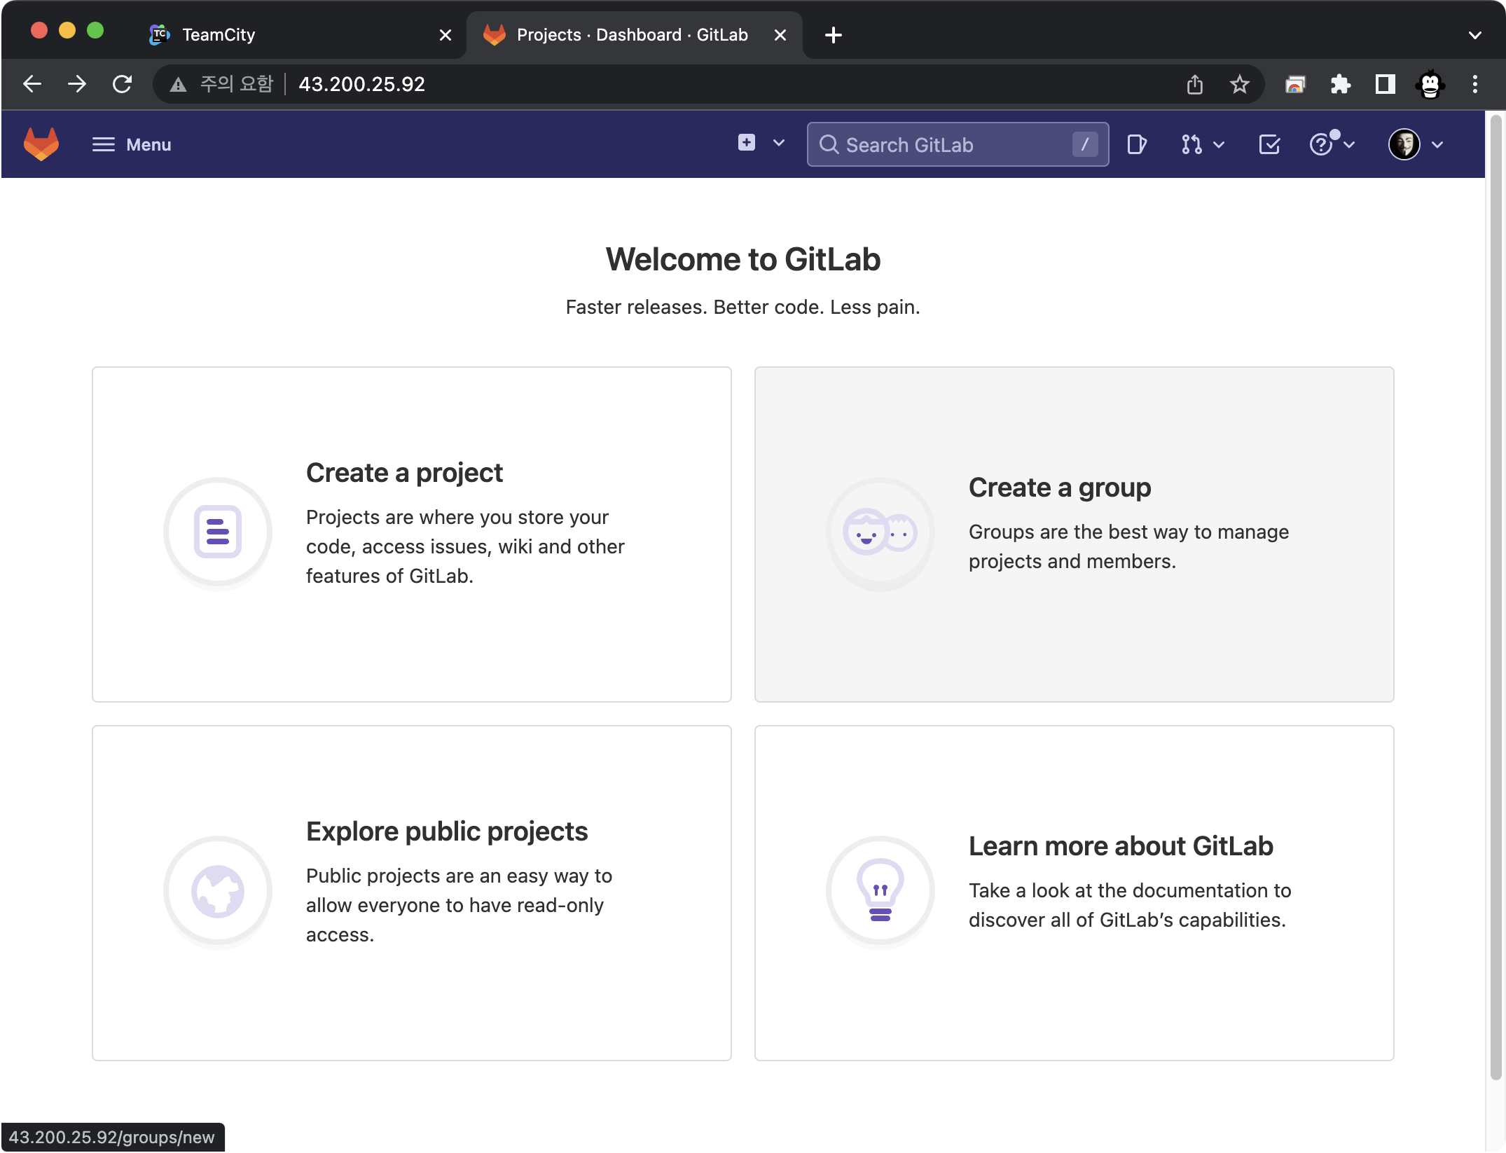Click the Help question mark icon
This screenshot has height=1153, width=1506.
pyautogui.click(x=1321, y=144)
